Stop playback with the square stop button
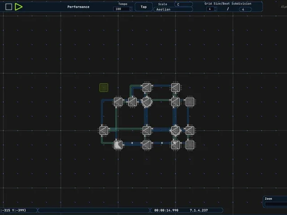 pyautogui.click(x=9, y=7)
